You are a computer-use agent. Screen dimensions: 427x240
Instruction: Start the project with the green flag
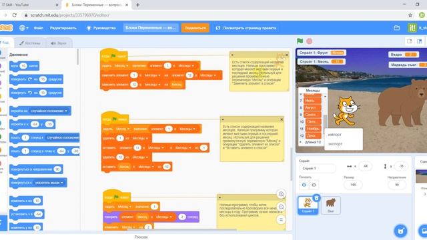tap(300, 41)
